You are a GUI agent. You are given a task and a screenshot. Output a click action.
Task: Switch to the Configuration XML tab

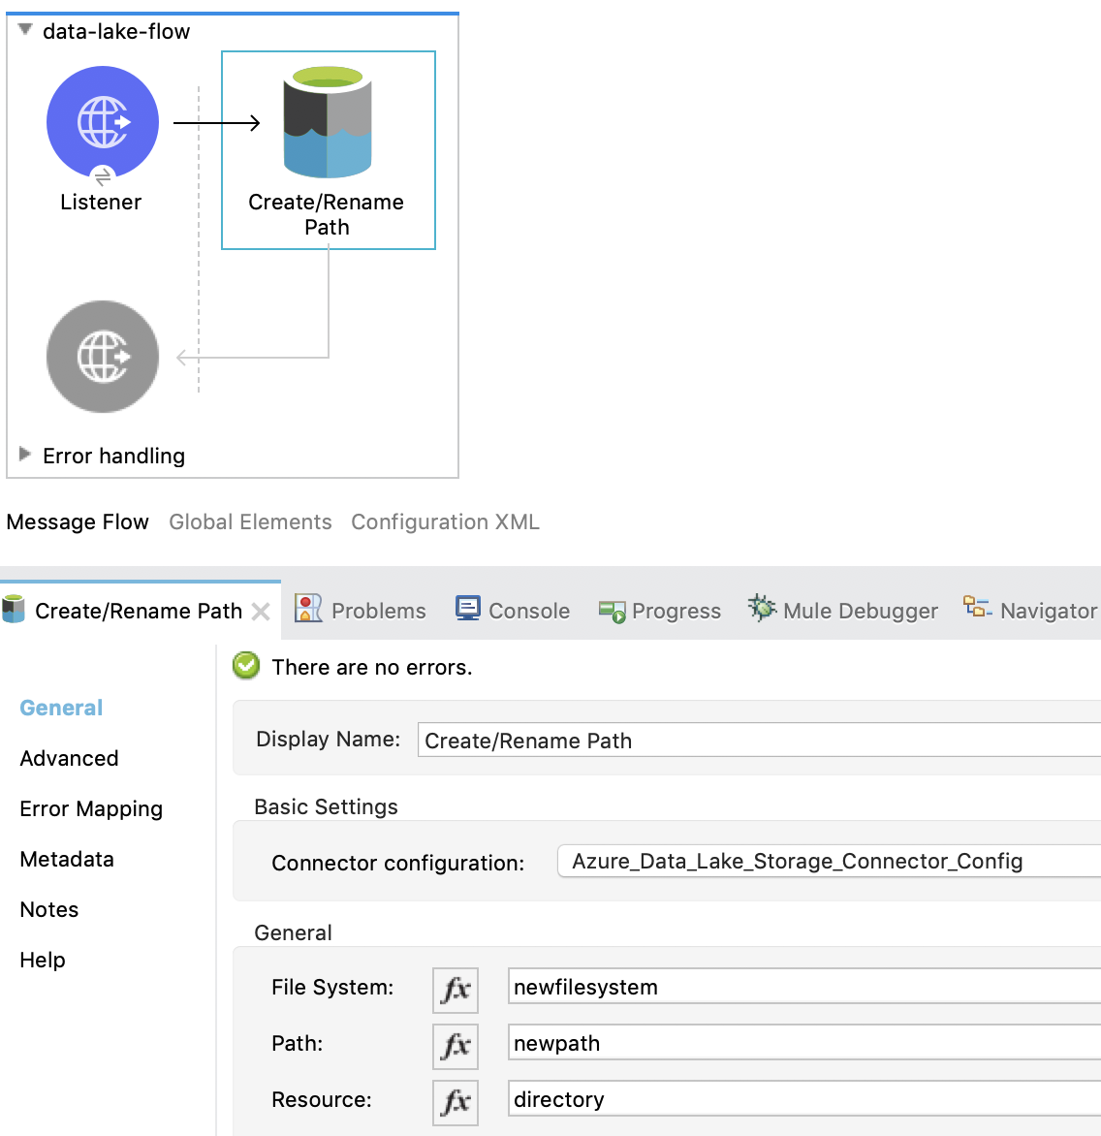[445, 521]
